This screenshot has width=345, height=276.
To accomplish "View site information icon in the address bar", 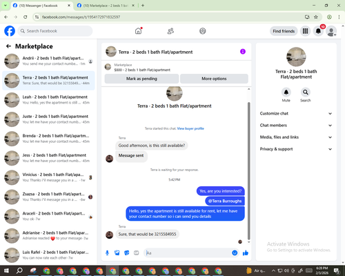I will [37, 17].
